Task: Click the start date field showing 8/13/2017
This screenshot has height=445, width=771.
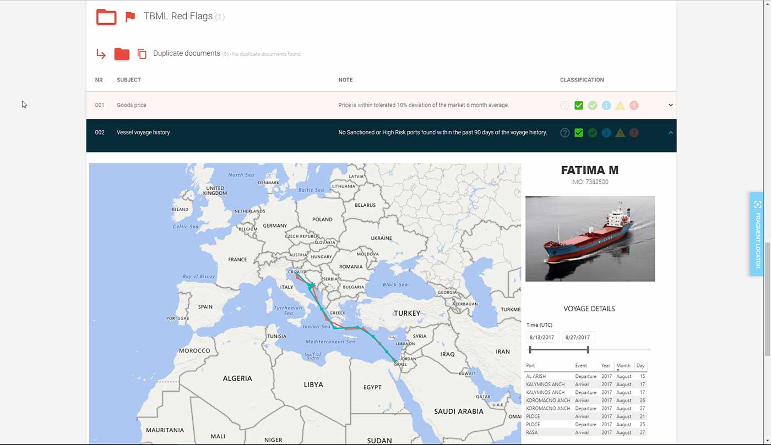Action: 542,338
